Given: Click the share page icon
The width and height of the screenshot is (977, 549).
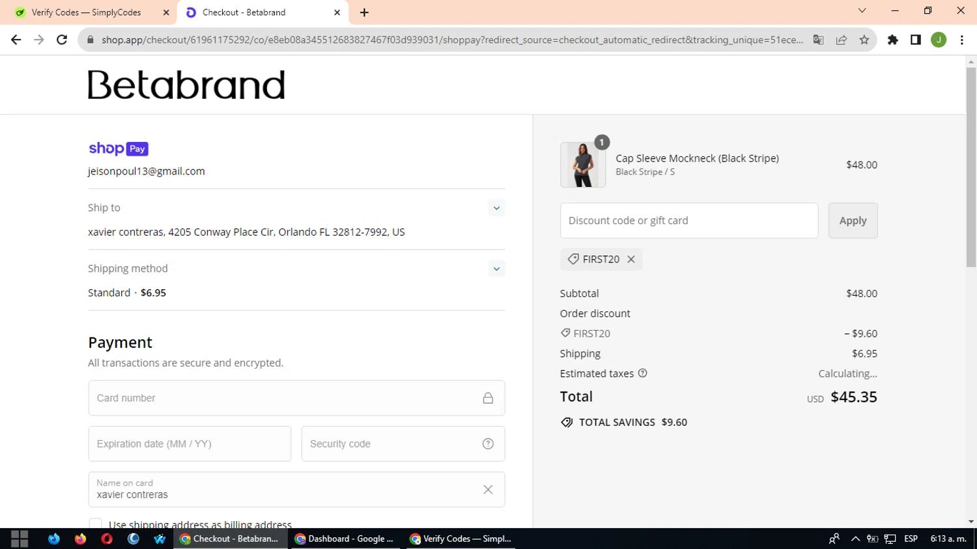Looking at the screenshot, I should (x=842, y=40).
